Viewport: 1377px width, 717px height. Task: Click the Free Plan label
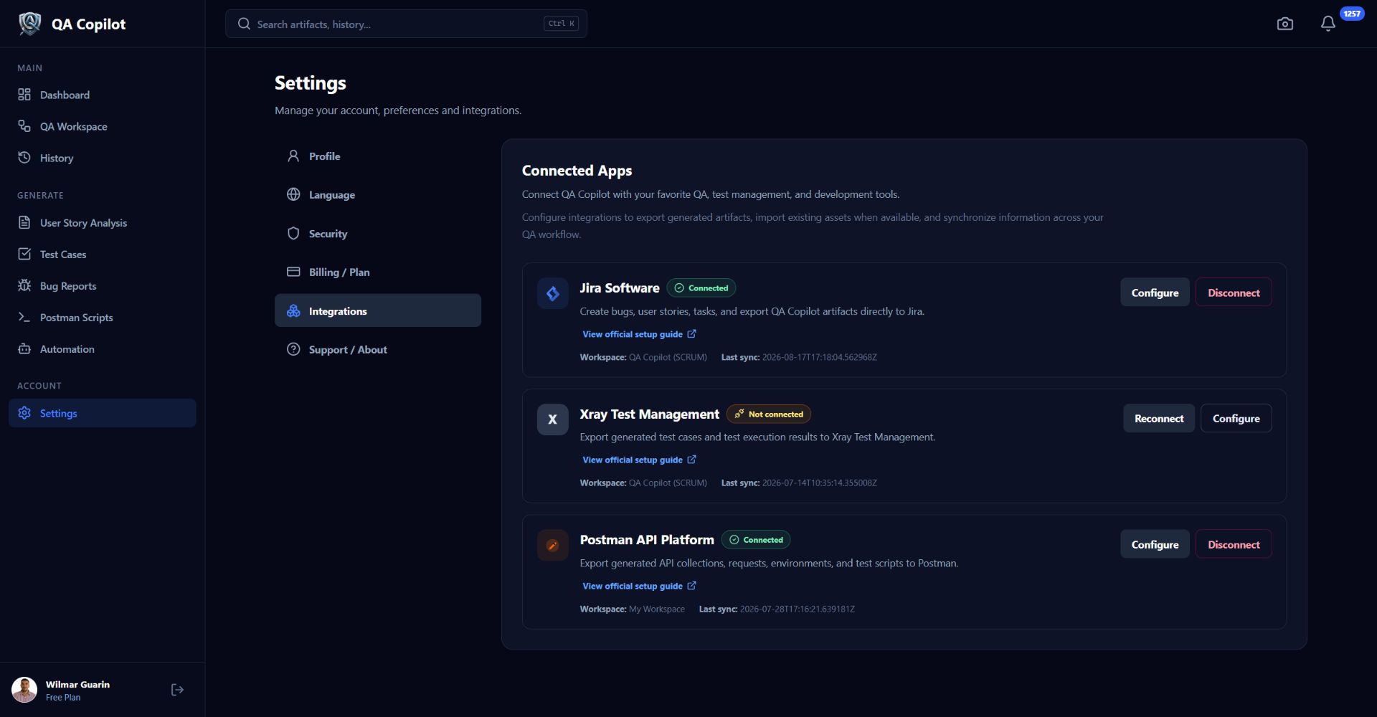(63, 698)
